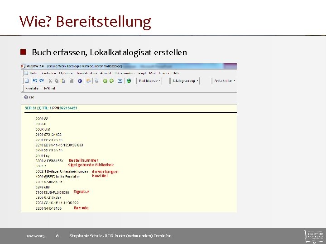326x244 pixels.
Task: Click the Paste clipboard icon
Action: tap(63, 81)
